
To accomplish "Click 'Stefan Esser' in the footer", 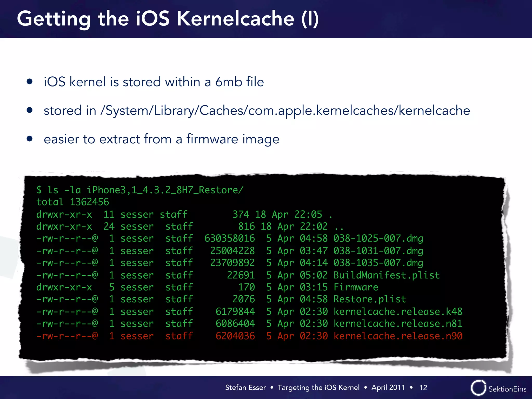I will 245,388.
